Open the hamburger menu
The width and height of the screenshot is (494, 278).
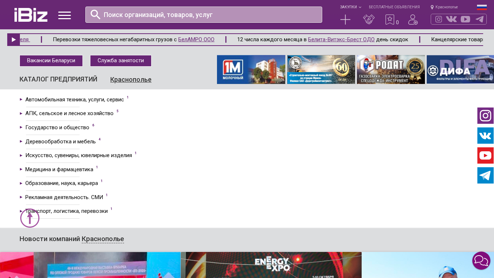tap(64, 15)
